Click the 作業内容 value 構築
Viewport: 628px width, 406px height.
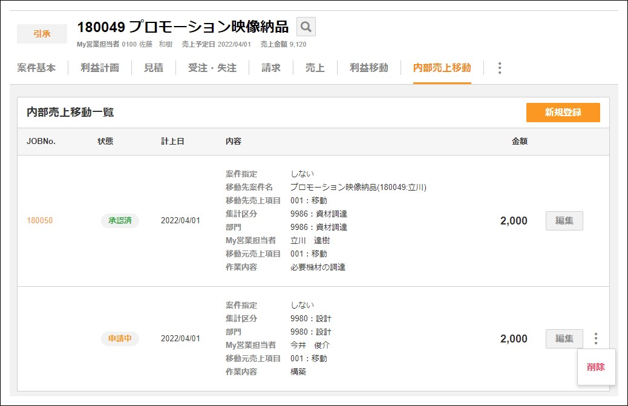pyautogui.click(x=298, y=372)
